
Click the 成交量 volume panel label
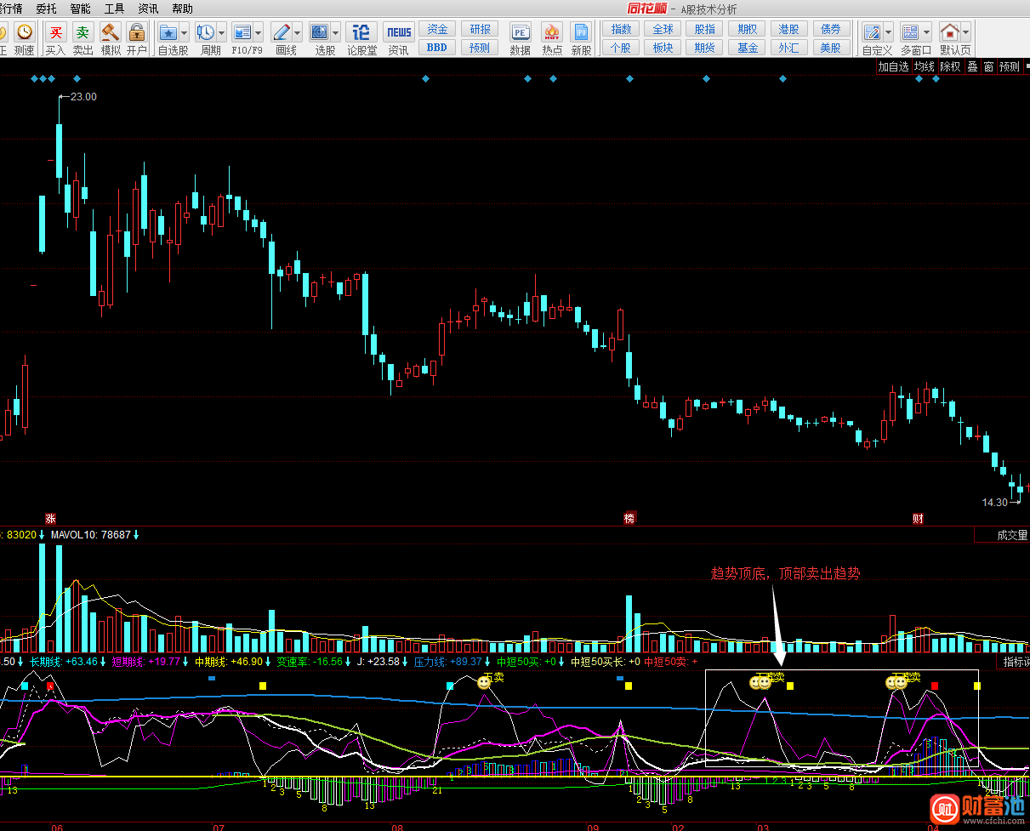(x=1012, y=536)
